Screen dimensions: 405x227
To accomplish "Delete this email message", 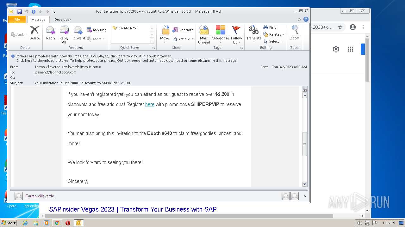I will pos(34,33).
